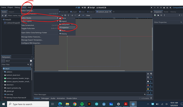
Task: Toggle distraction-free mode icon
Action: [x=151, y=12]
